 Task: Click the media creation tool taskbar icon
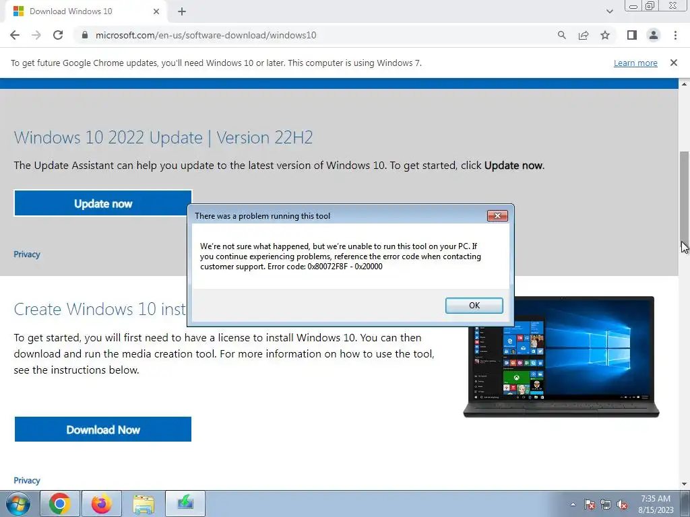click(x=185, y=504)
